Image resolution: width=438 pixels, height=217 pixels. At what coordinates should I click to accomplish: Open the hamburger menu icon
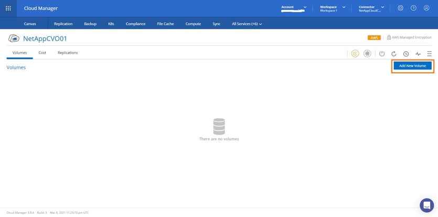(x=429, y=54)
